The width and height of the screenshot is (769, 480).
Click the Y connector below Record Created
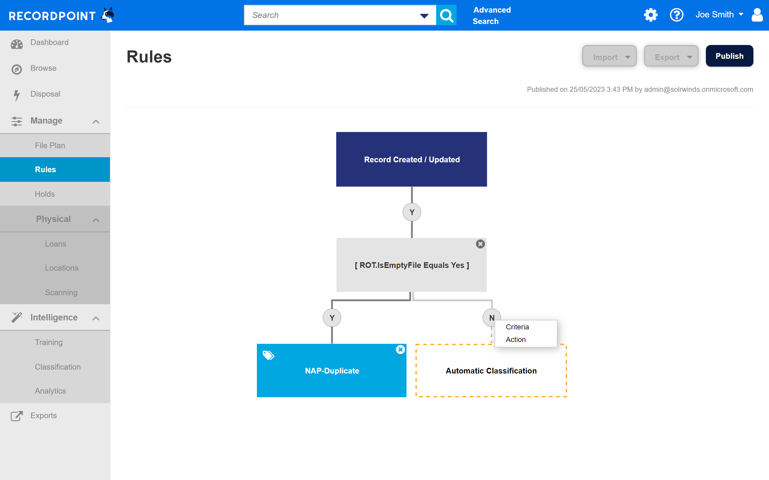412,212
